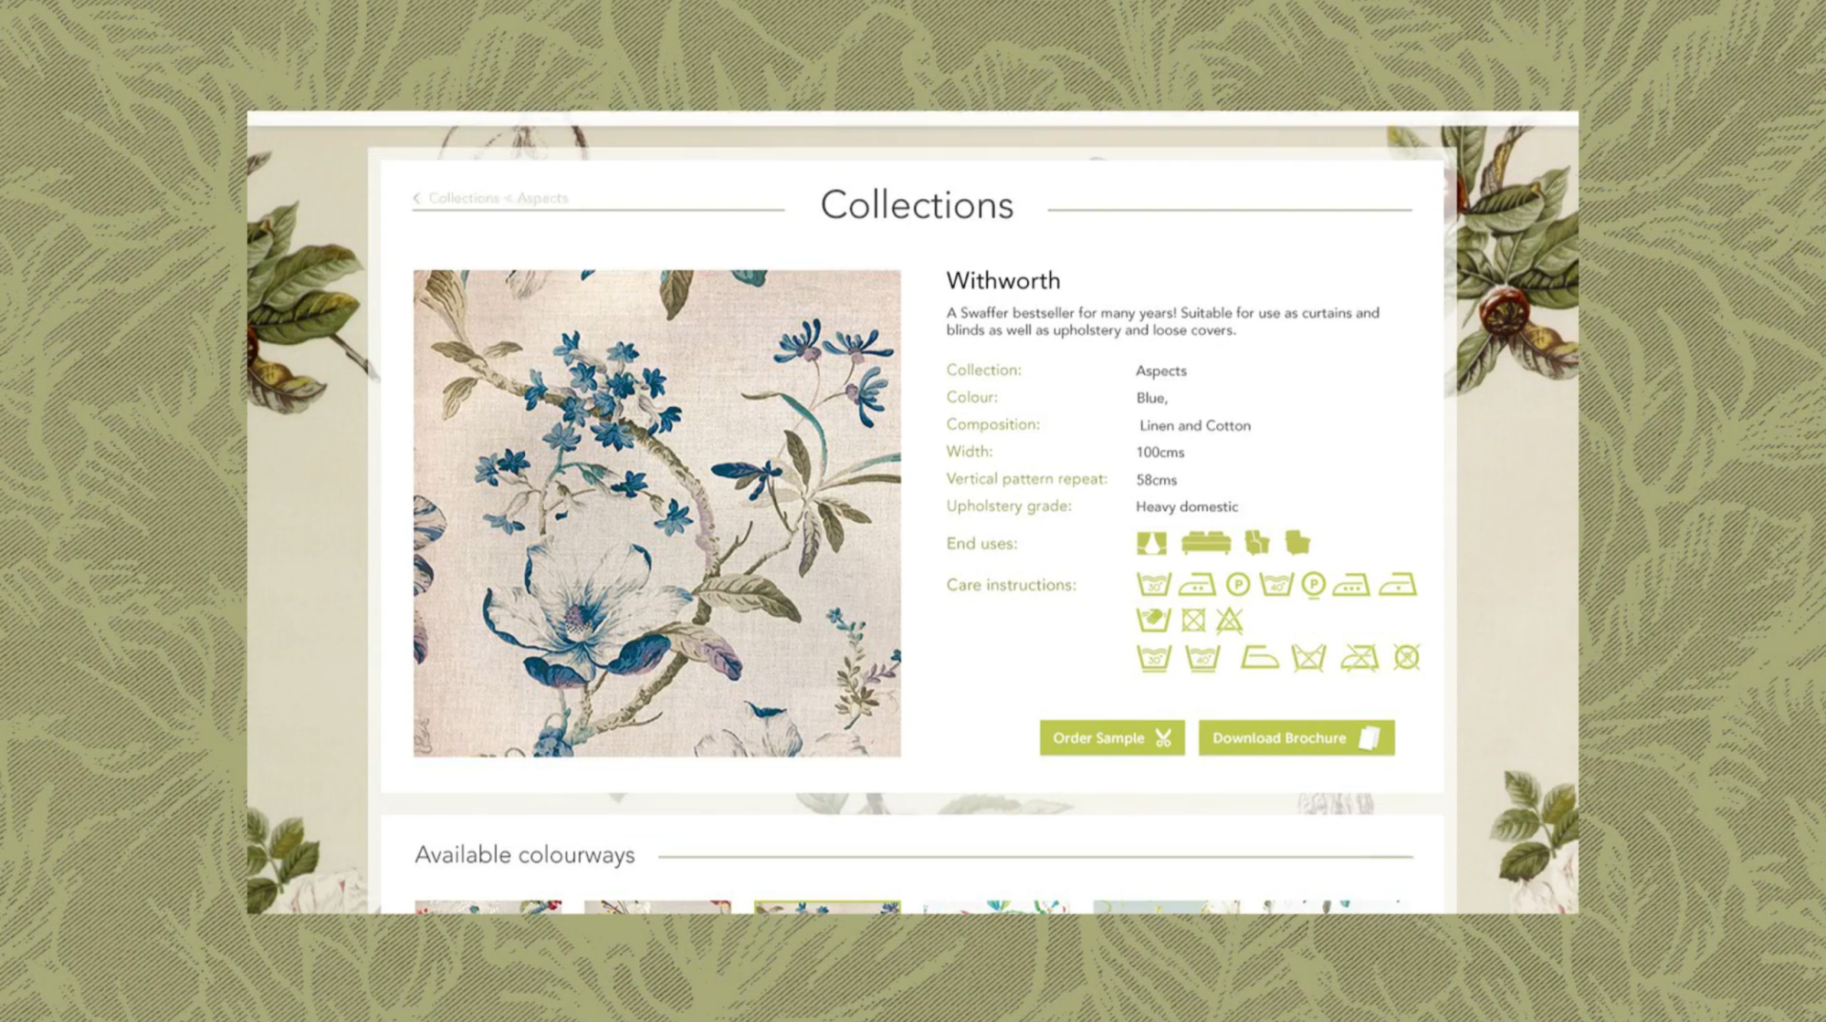The width and height of the screenshot is (1826, 1022).
Task: Click the do not bleach triangle icon
Action: point(1230,620)
